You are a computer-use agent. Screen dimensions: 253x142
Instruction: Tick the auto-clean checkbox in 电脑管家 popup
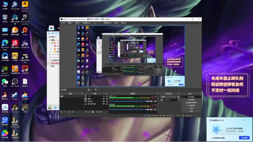tap(210, 138)
